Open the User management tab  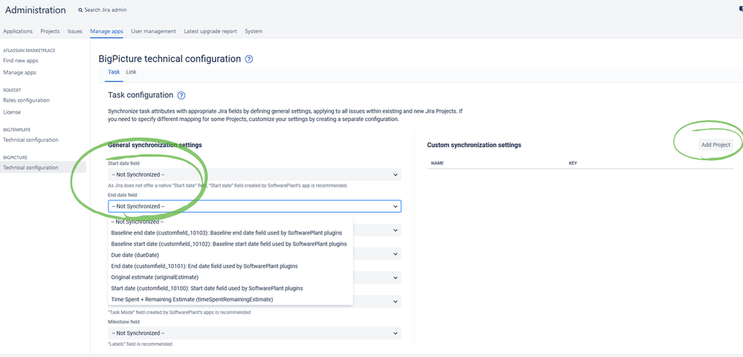coord(153,31)
